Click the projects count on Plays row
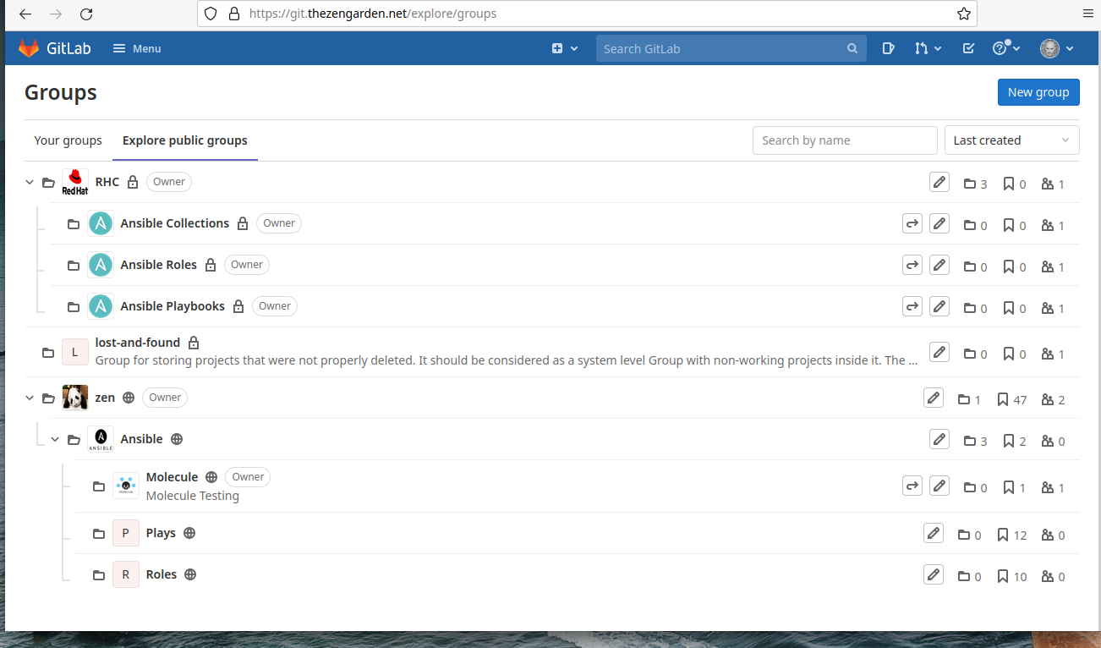 [x=1012, y=535]
